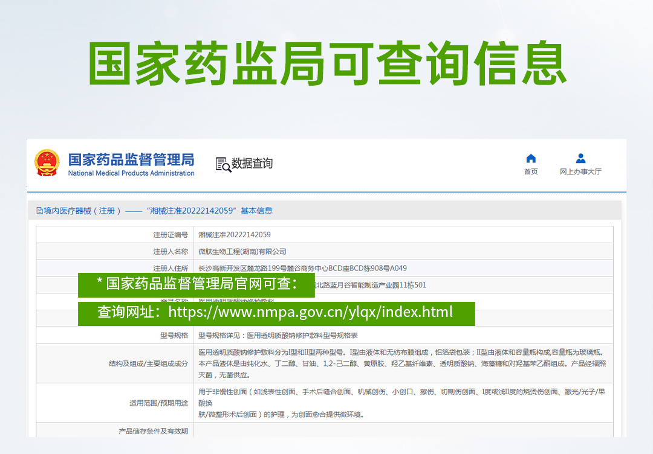The image size is (653, 454).
Task: Click registrant name 微肽生物工程(湖南)有限公司
Action: pos(242,252)
